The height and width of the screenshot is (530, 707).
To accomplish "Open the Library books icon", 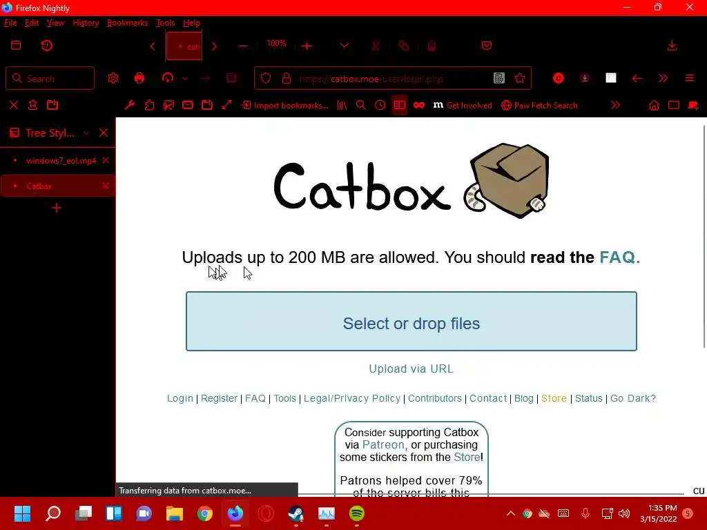I will tap(342, 105).
